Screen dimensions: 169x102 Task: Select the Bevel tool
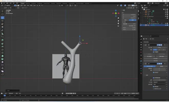pos(2,47)
